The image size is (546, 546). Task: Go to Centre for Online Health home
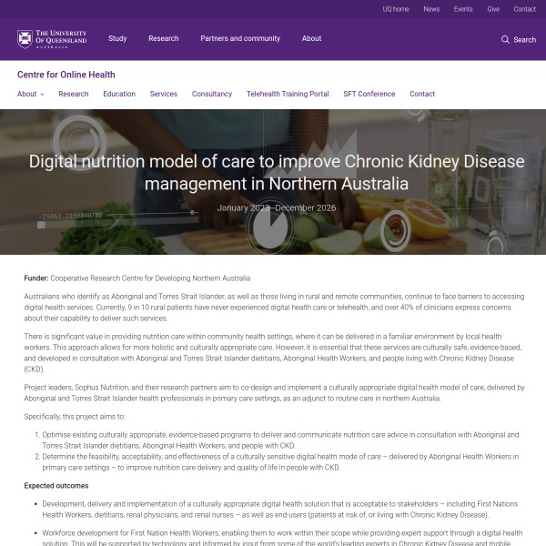(x=66, y=75)
